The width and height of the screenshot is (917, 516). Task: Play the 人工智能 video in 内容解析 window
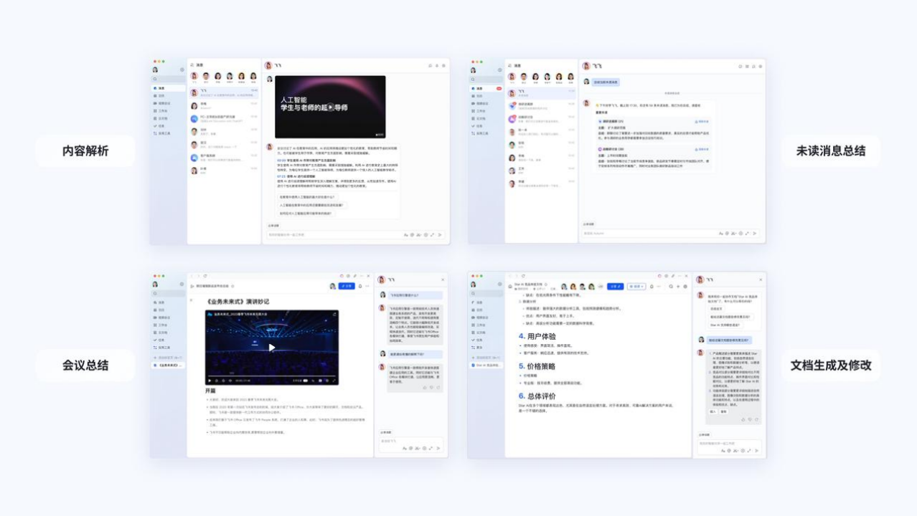coord(331,107)
